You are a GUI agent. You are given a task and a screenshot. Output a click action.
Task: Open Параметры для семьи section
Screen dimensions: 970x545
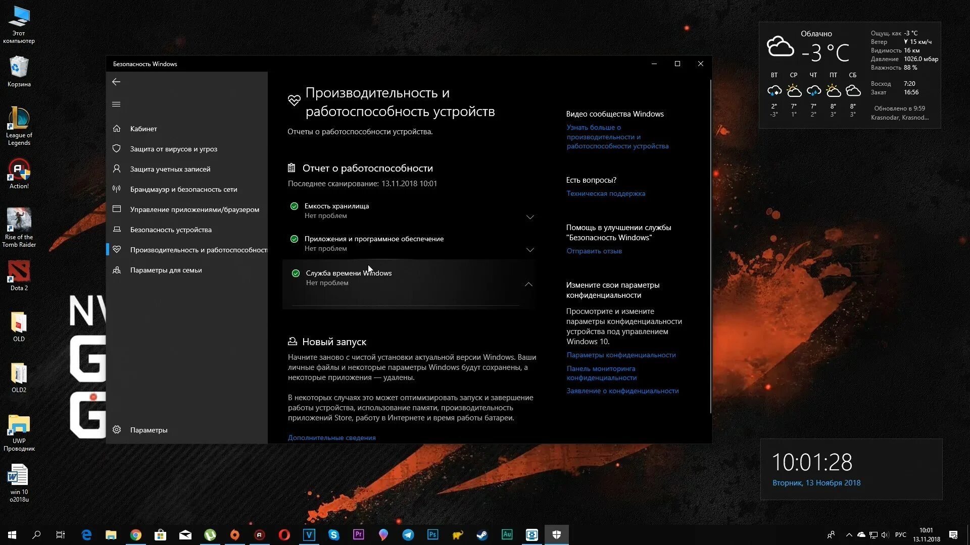166,270
